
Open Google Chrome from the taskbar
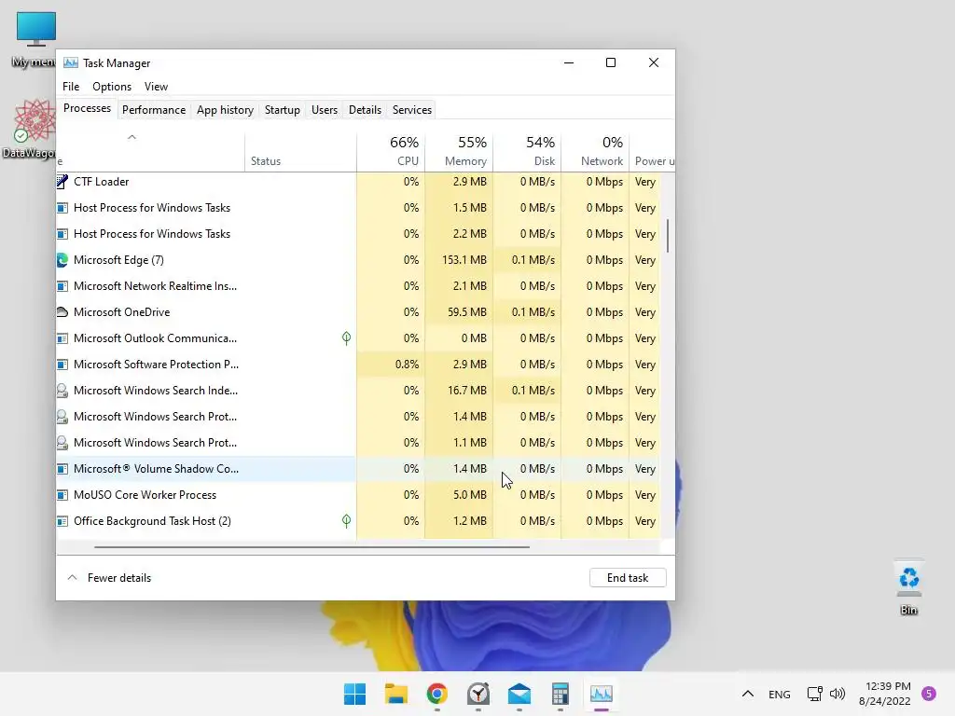[436, 694]
